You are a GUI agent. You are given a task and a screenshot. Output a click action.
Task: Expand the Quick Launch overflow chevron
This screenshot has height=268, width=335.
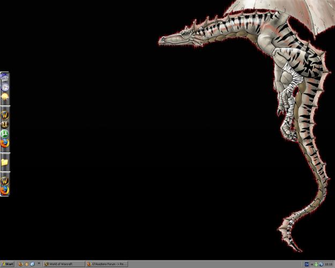pyautogui.click(x=39, y=263)
